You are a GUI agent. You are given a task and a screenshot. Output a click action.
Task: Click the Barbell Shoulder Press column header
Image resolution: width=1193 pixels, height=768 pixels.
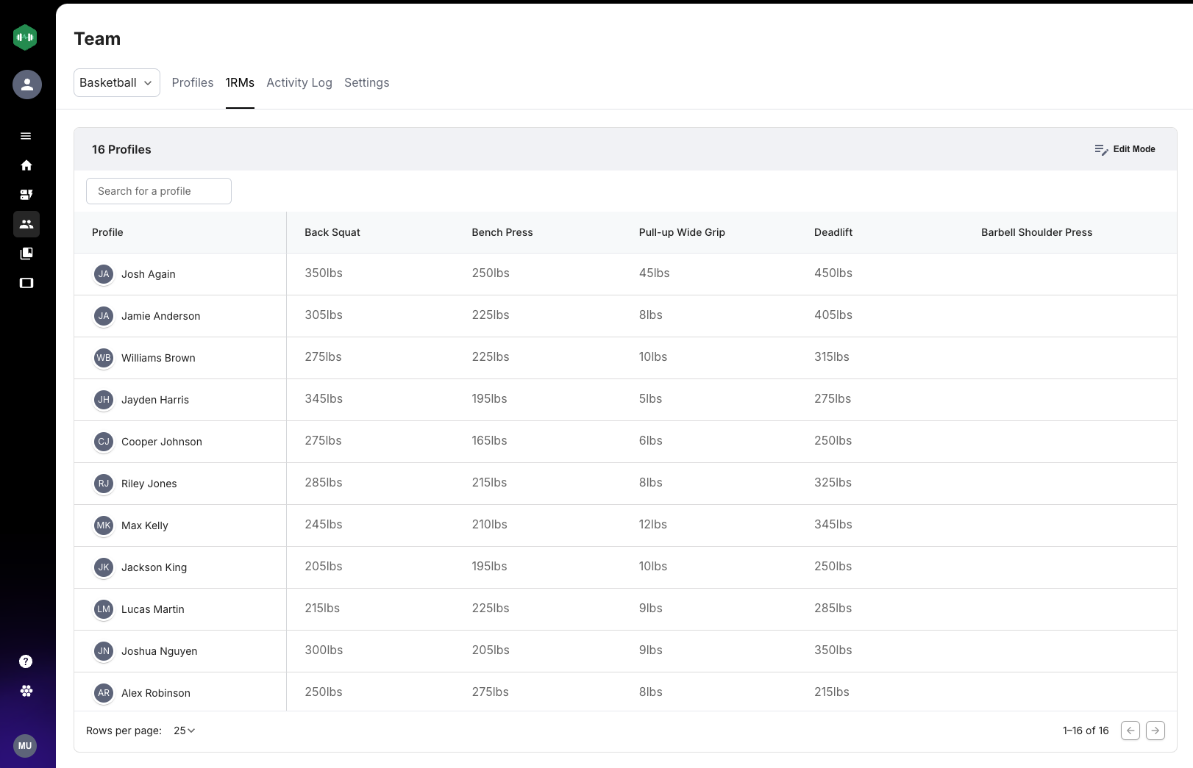[1037, 232]
